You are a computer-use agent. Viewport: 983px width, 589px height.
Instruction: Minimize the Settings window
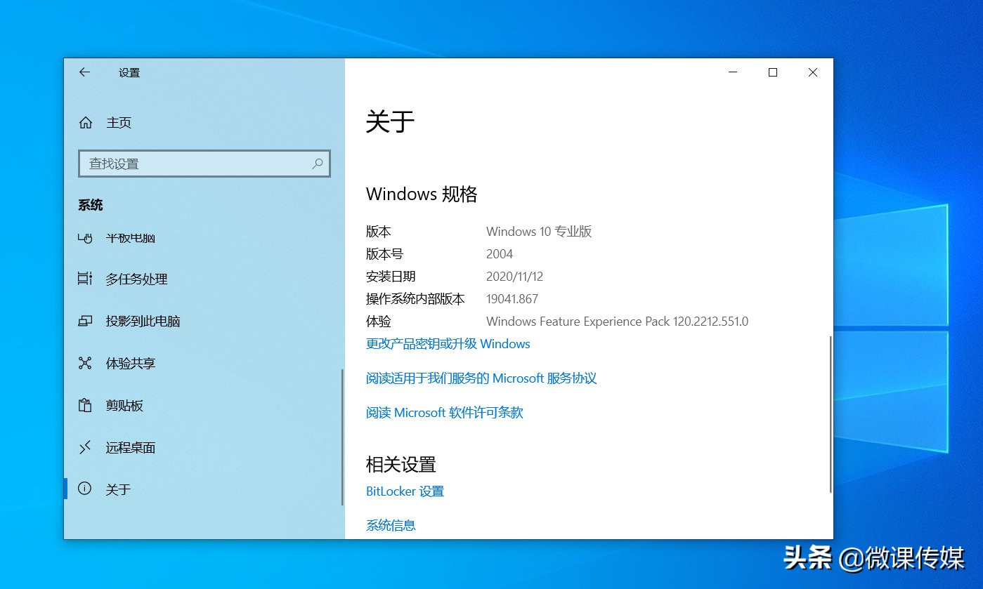(x=733, y=72)
